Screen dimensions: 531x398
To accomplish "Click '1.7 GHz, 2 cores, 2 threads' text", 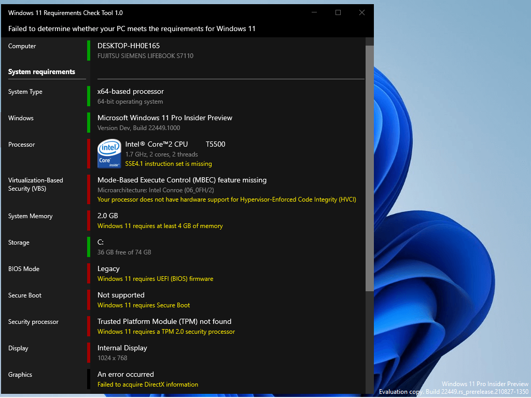I will pyautogui.click(x=162, y=154).
